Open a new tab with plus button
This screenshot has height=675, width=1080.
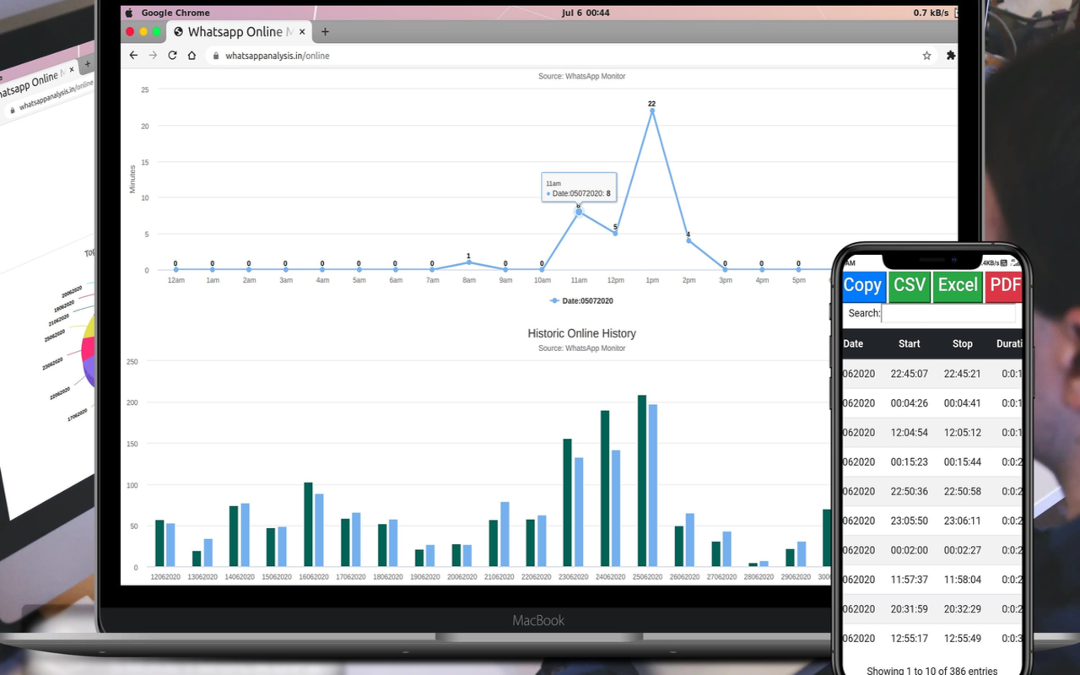(325, 32)
